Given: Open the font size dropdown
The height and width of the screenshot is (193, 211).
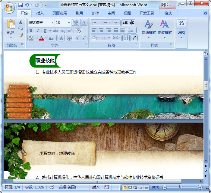Looking at the screenshot, I should tap(69, 23).
